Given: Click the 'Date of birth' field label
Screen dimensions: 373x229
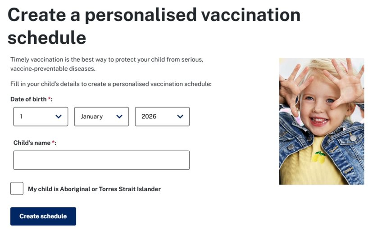Looking at the screenshot, I should (28, 99).
